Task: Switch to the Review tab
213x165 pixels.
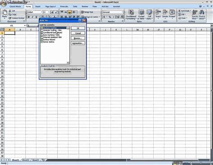Action: point(85,6)
